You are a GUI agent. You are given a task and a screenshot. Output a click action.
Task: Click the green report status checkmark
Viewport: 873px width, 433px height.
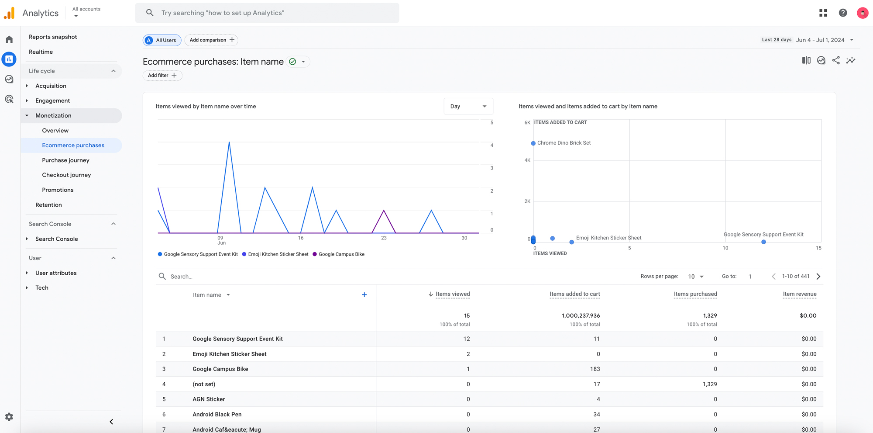click(292, 62)
